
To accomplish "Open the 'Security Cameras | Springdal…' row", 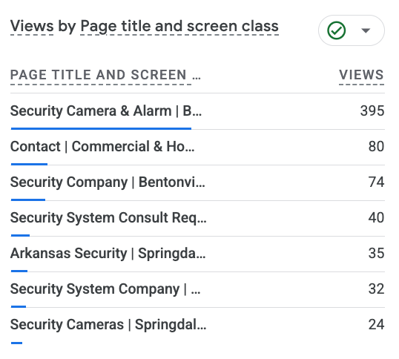I will (197, 326).
